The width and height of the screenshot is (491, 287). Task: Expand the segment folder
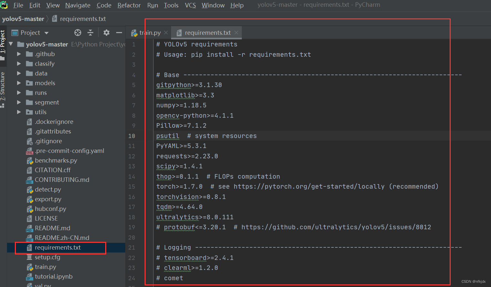(19, 102)
